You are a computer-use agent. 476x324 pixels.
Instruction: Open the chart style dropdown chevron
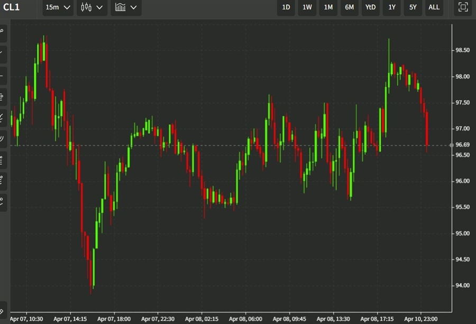coord(134,7)
